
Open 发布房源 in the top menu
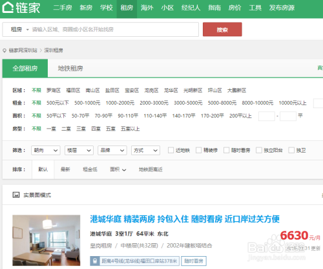coord(282,8)
